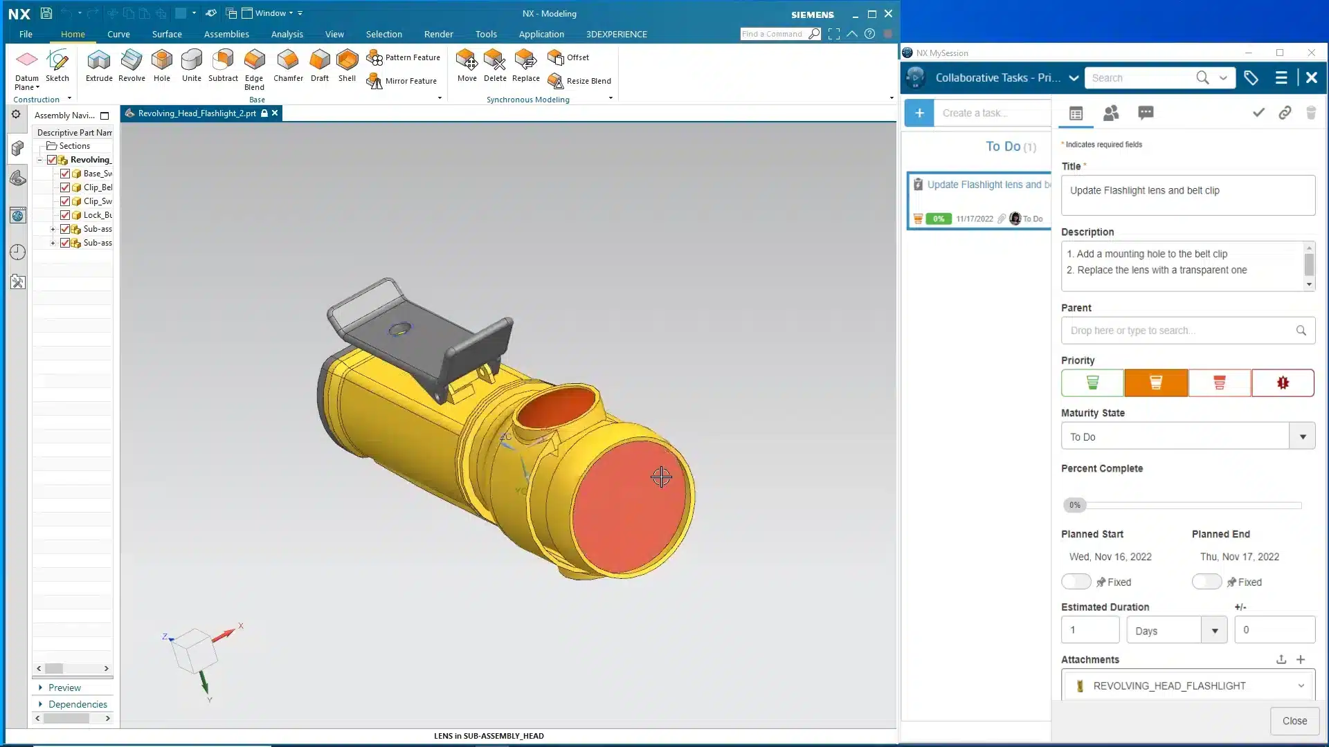Open the Days duration unit dropdown
The width and height of the screenshot is (1329, 747).
(1214, 631)
